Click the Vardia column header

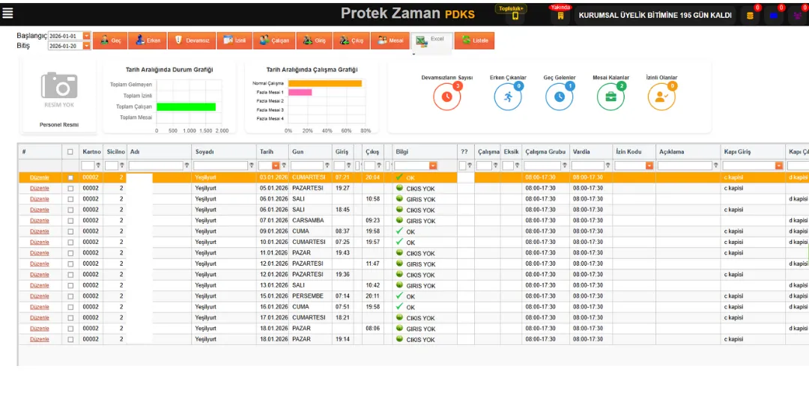[x=581, y=152]
